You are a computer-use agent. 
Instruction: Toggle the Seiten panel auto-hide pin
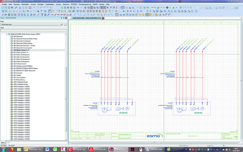tap(64, 18)
